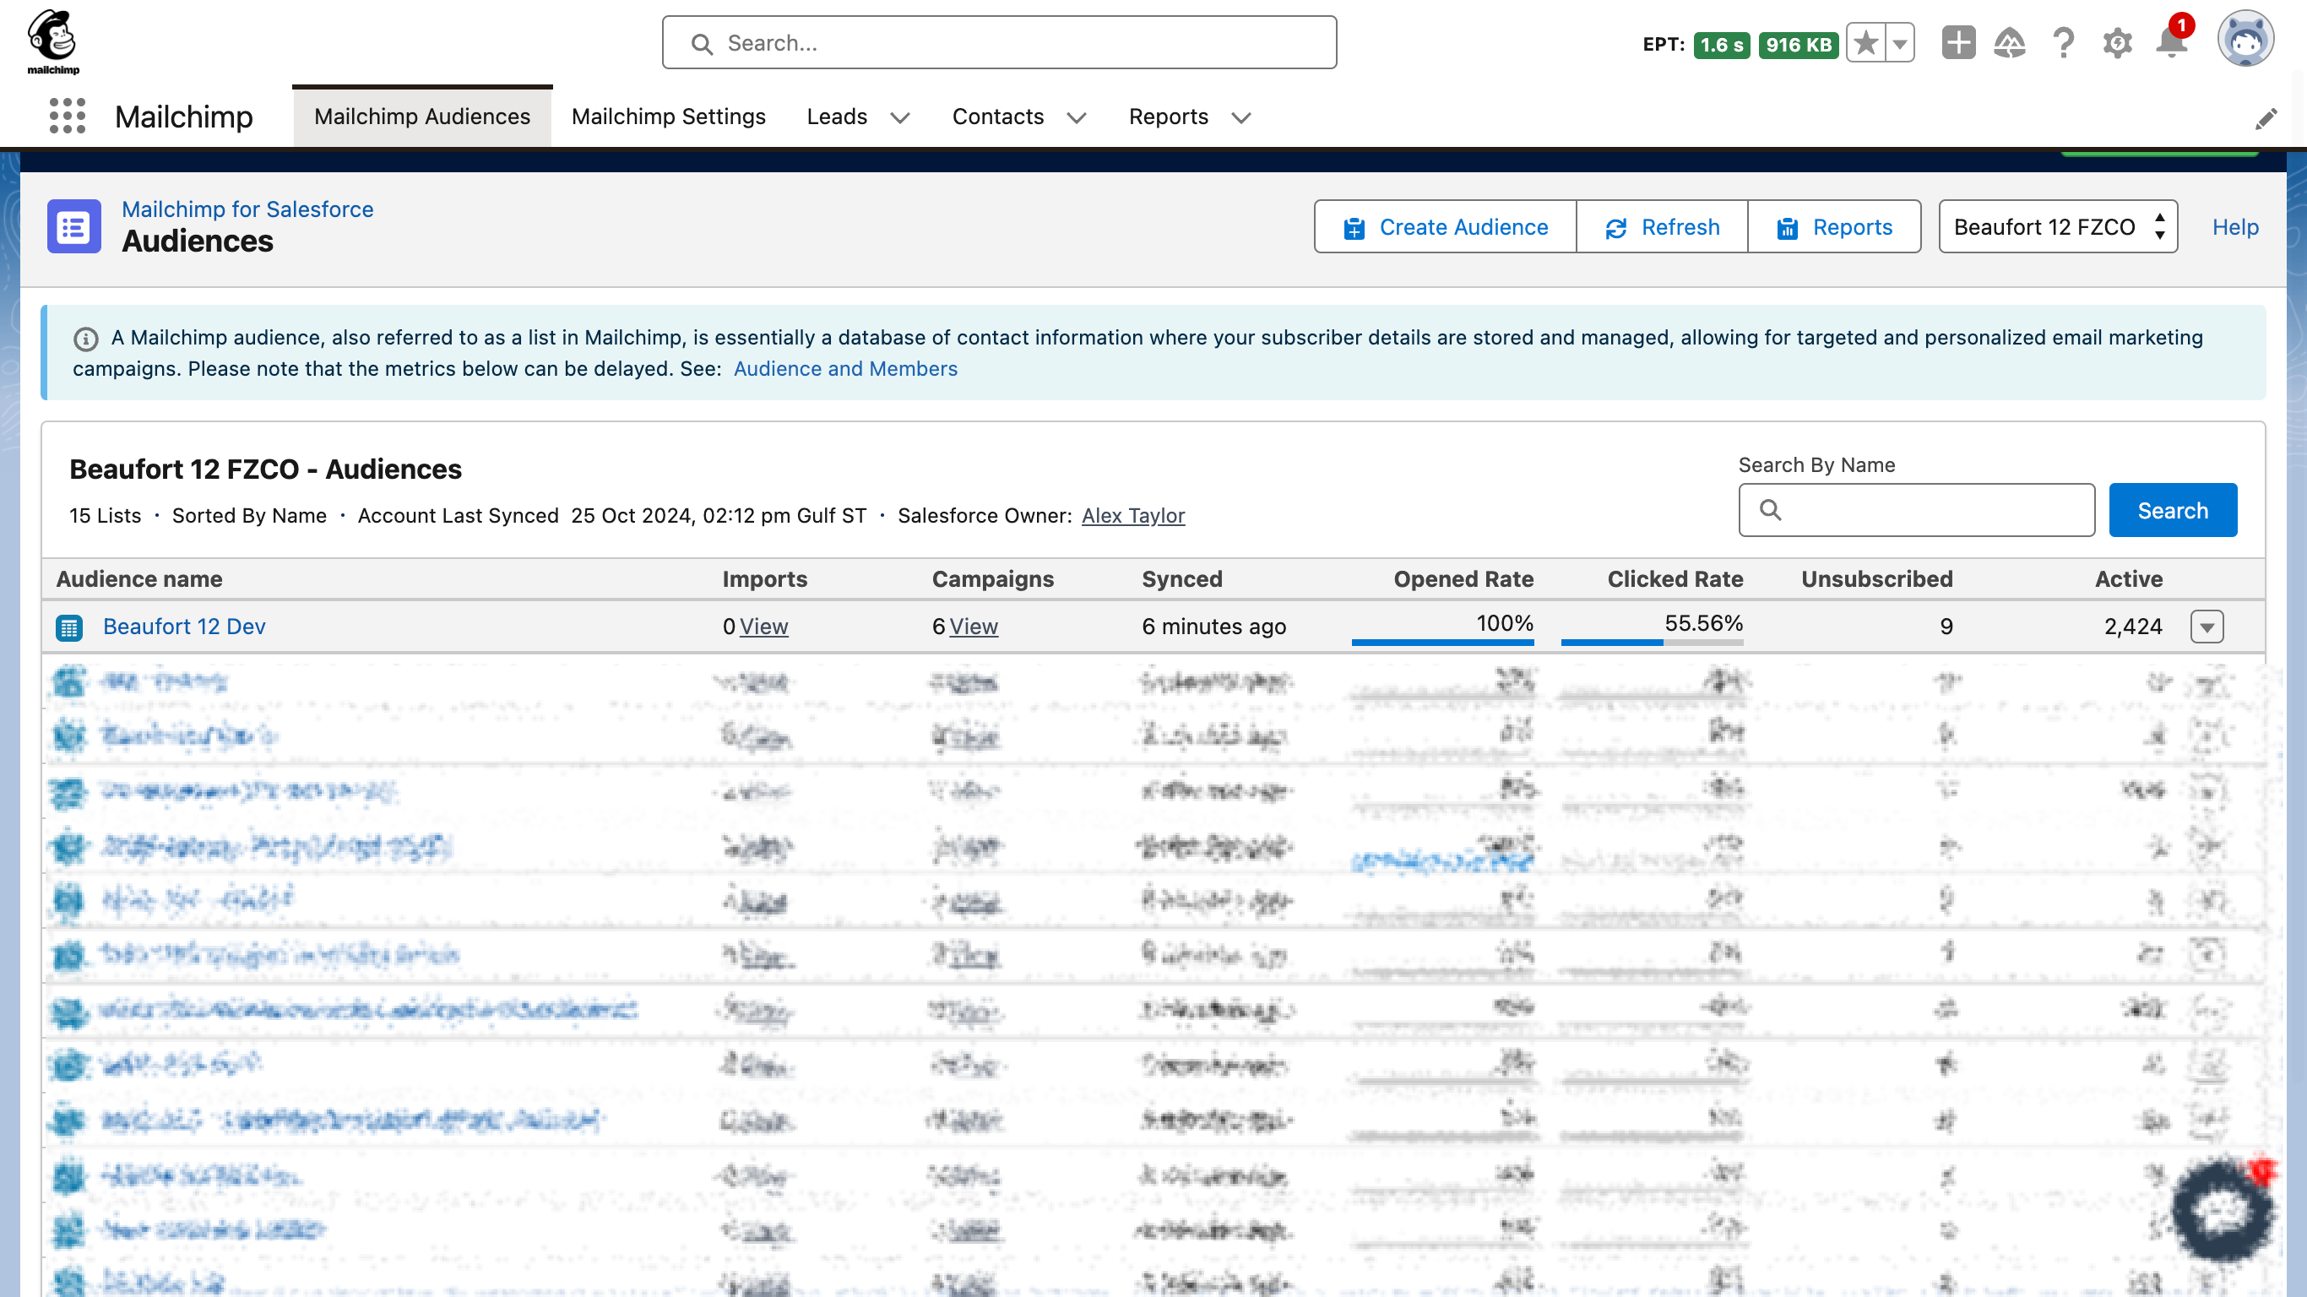The image size is (2307, 1297).
Task: Click the Mailchimp monkey logo
Action: 53,42
